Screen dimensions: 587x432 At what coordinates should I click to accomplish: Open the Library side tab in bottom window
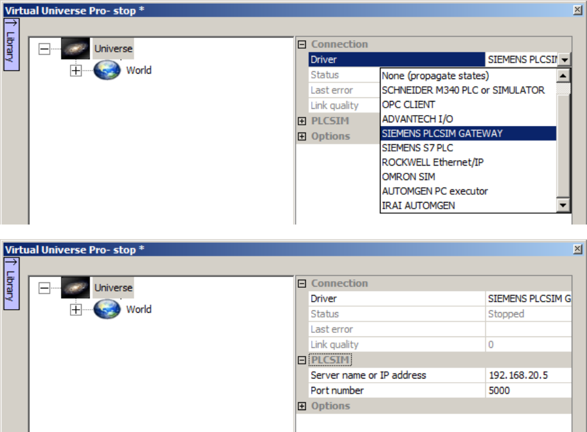pyautogui.click(x=11, y=284)
